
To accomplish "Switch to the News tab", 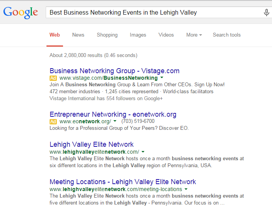I will click(78, 35).
